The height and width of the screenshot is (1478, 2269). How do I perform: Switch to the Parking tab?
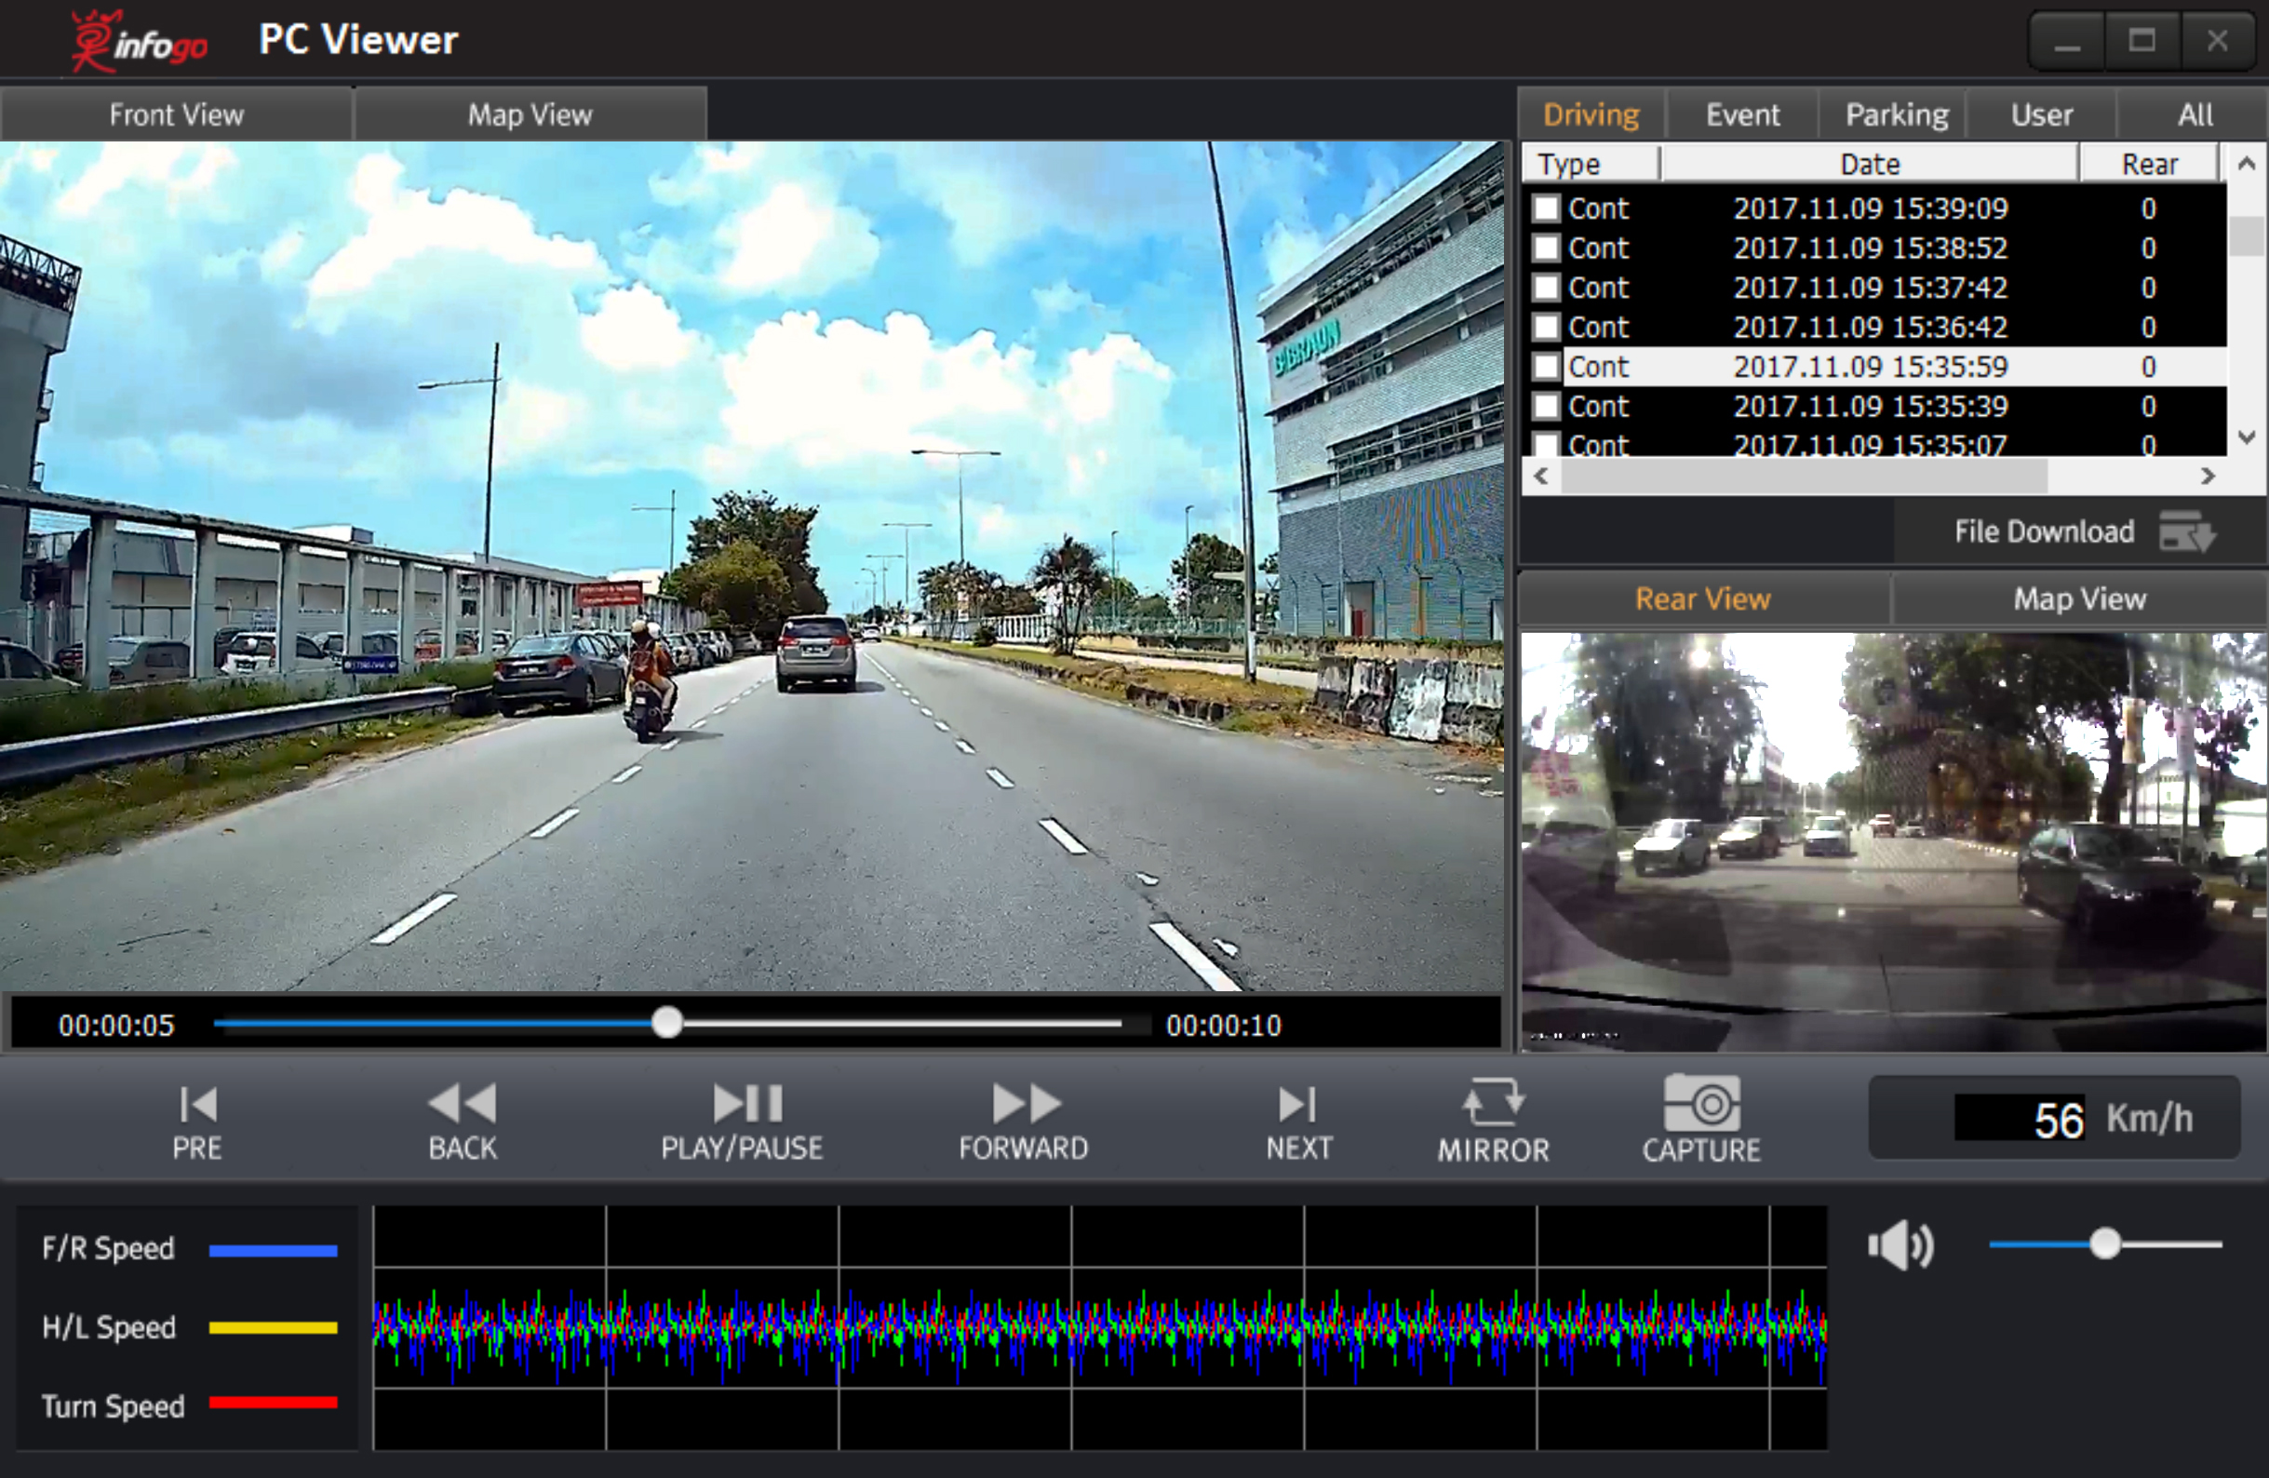[1896, 114]
